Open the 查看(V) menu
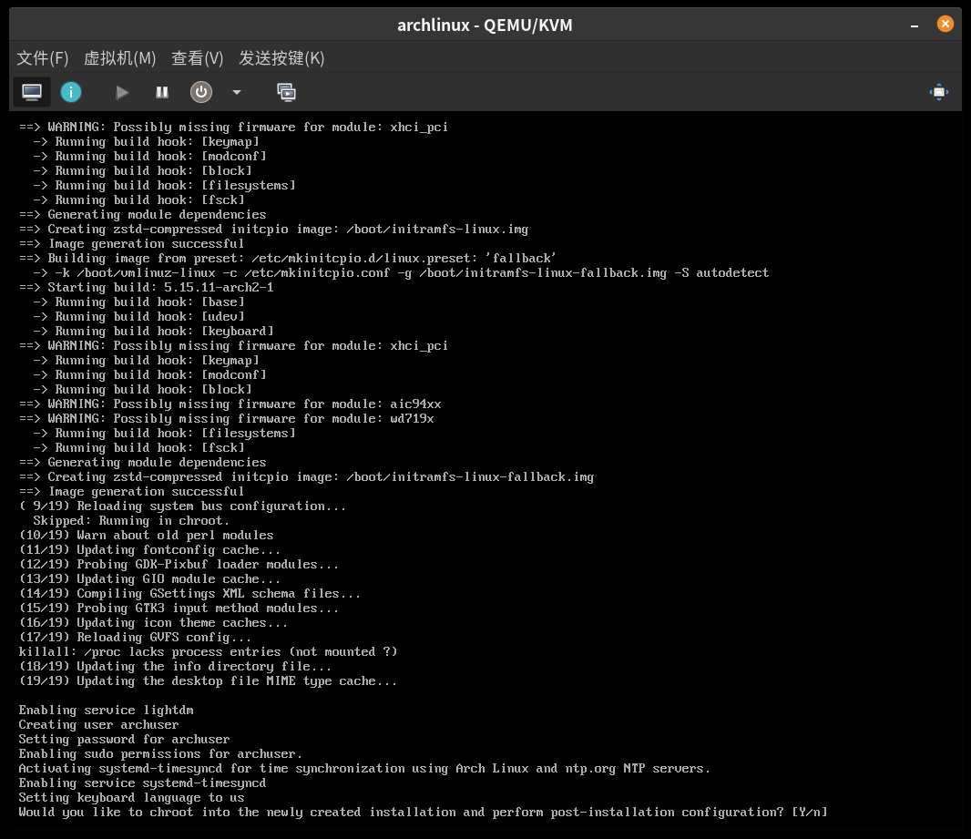This screenshot has width=971, height=839. [197, 58]
